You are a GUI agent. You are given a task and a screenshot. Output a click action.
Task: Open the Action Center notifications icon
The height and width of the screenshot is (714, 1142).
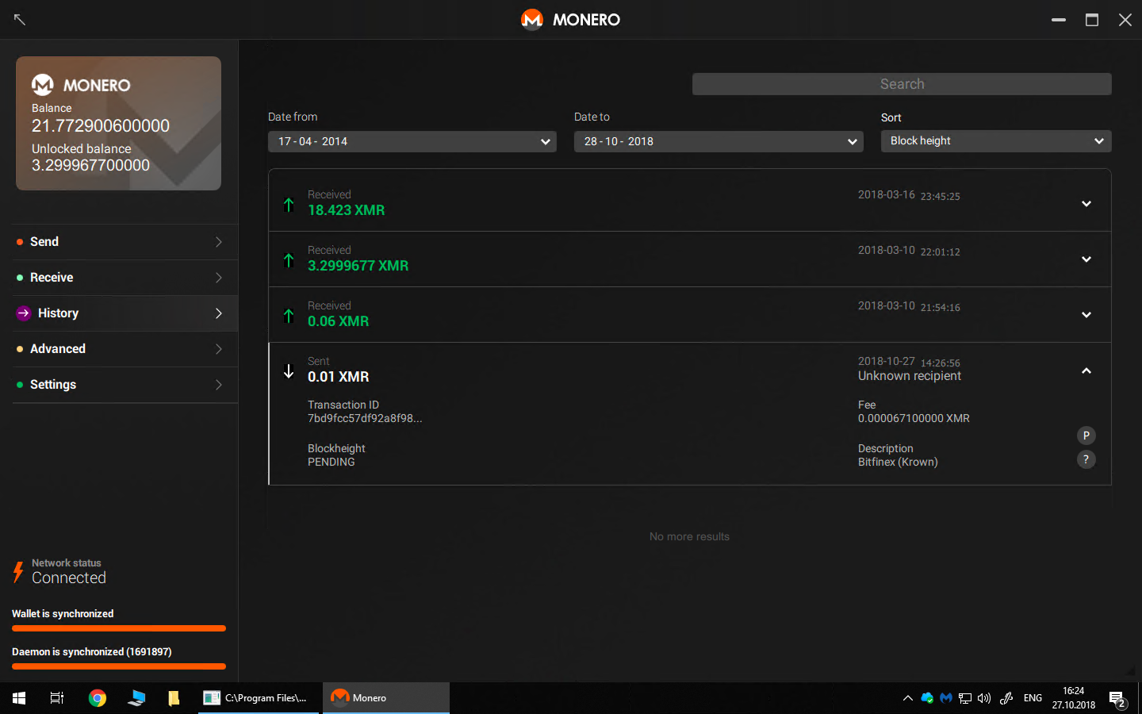1117,700
